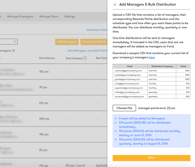Select the 715 pts balance row

click(x=54, y=163)
